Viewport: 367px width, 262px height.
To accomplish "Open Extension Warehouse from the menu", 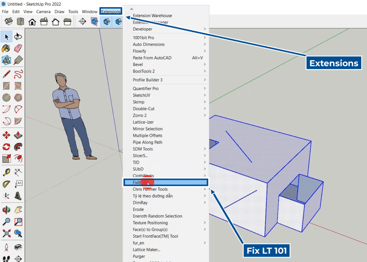I will pyautogui.click(x=166, y=15).
